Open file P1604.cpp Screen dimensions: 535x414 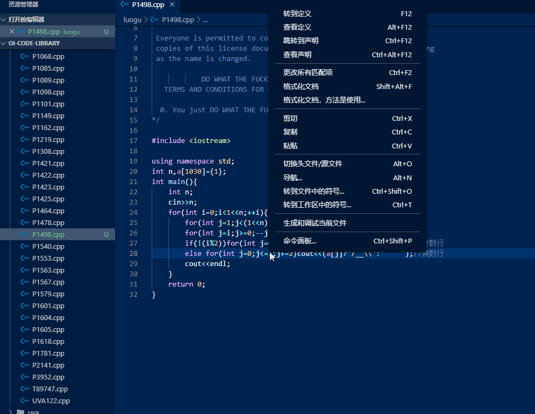pyautogui.click(x=48, y=318)
